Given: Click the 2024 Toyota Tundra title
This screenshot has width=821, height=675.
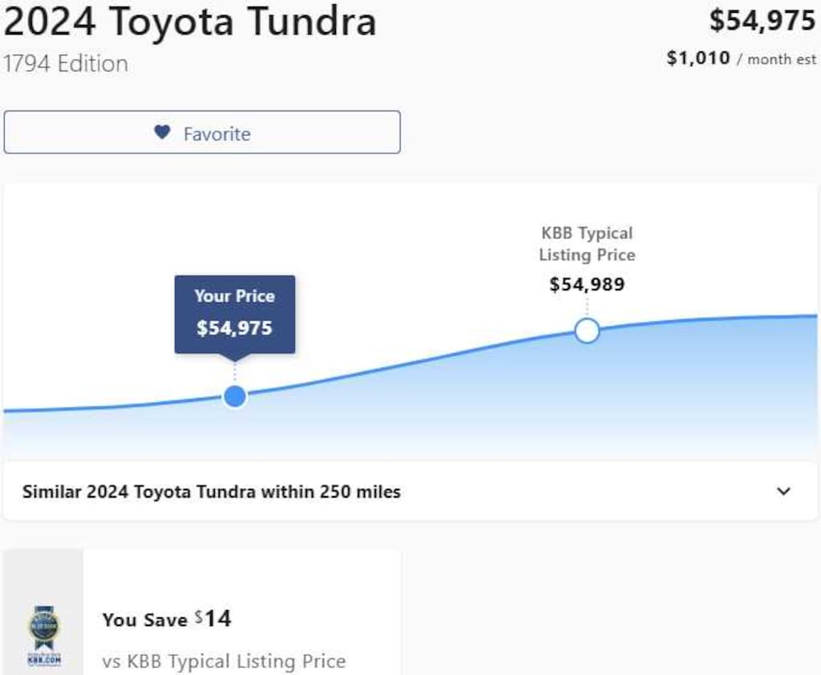Looking at the screenshot, I should pyautogui.click(x=189, y=22).
